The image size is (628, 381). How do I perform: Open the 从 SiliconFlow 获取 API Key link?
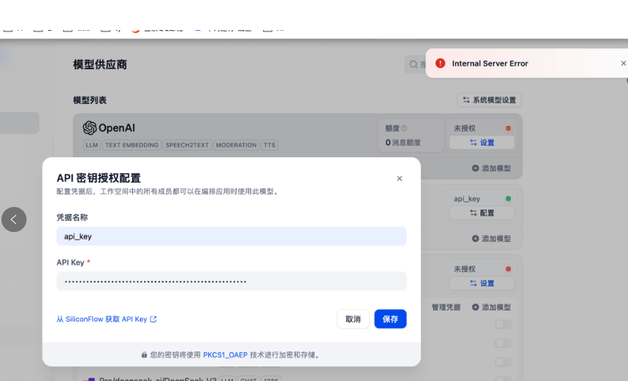106,319
